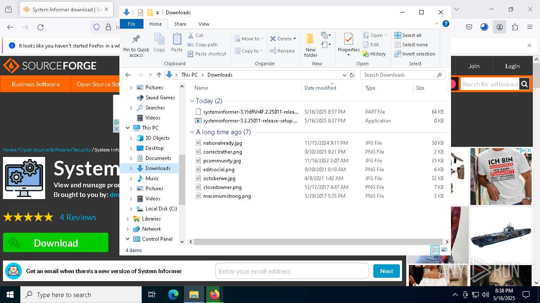Screen dimensions: 540x303
Task: Click the green Download button
Action: (56, 243)
